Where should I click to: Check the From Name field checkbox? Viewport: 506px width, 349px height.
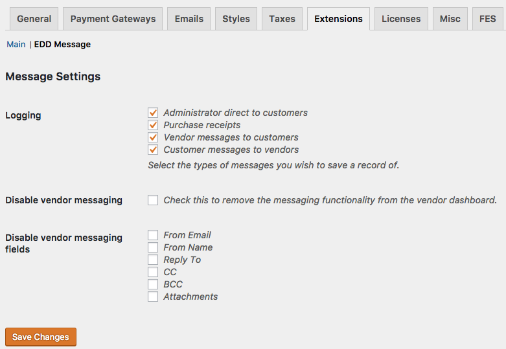tap(153, 247)
